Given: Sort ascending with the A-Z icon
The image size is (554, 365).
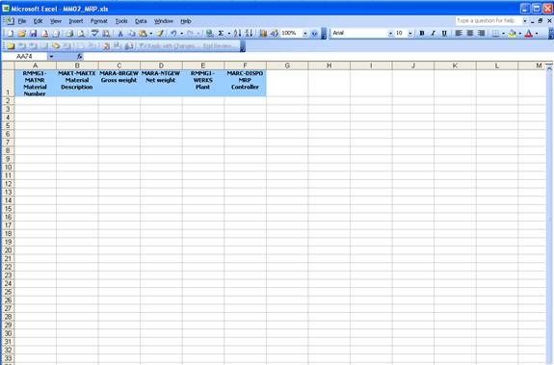Looking at the screenshot, I should [237, 33].
